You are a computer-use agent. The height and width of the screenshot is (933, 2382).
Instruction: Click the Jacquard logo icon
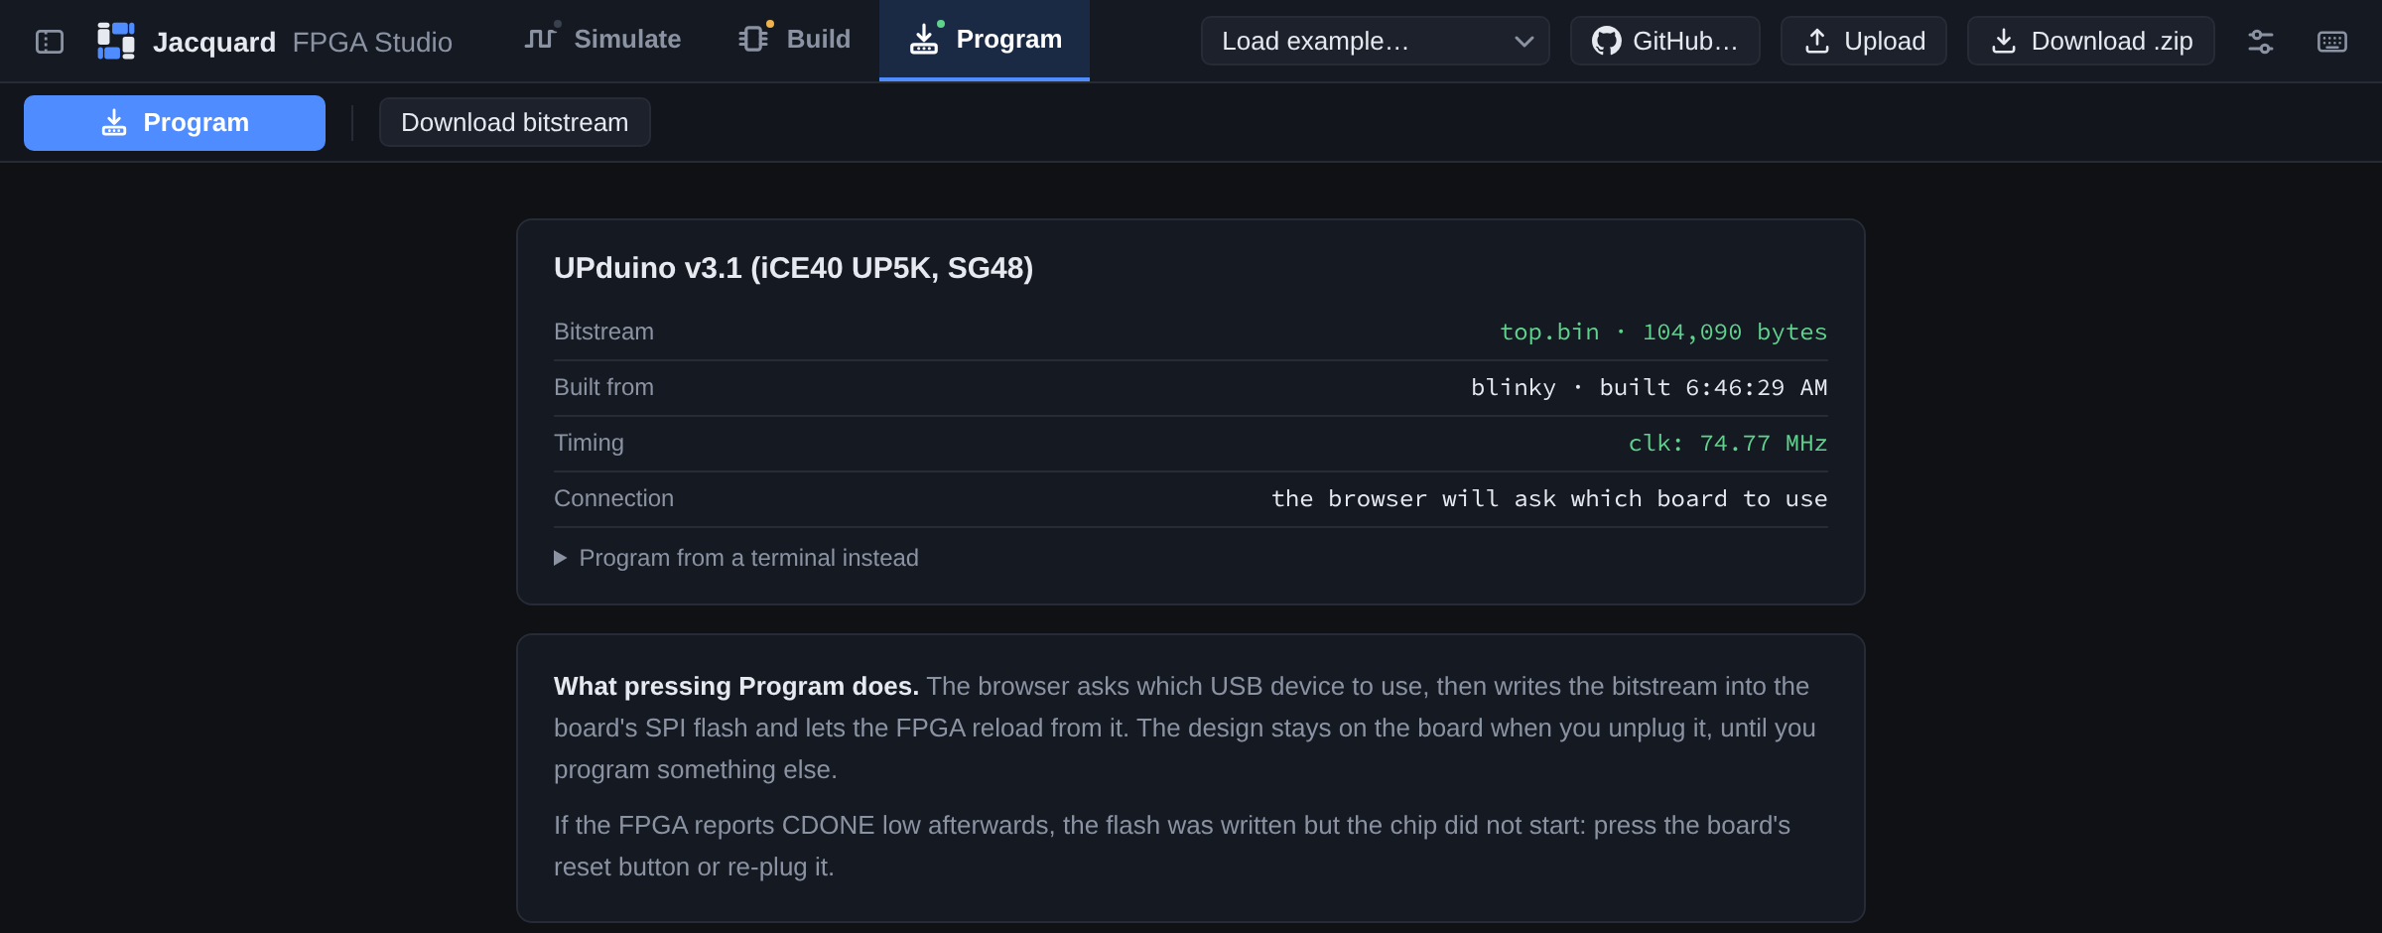[x=116, y=41]
